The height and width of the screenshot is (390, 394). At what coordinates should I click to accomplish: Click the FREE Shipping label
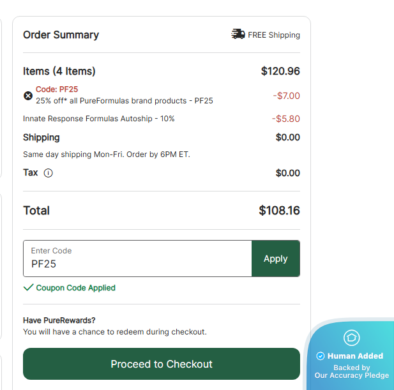tap(274, 35)
